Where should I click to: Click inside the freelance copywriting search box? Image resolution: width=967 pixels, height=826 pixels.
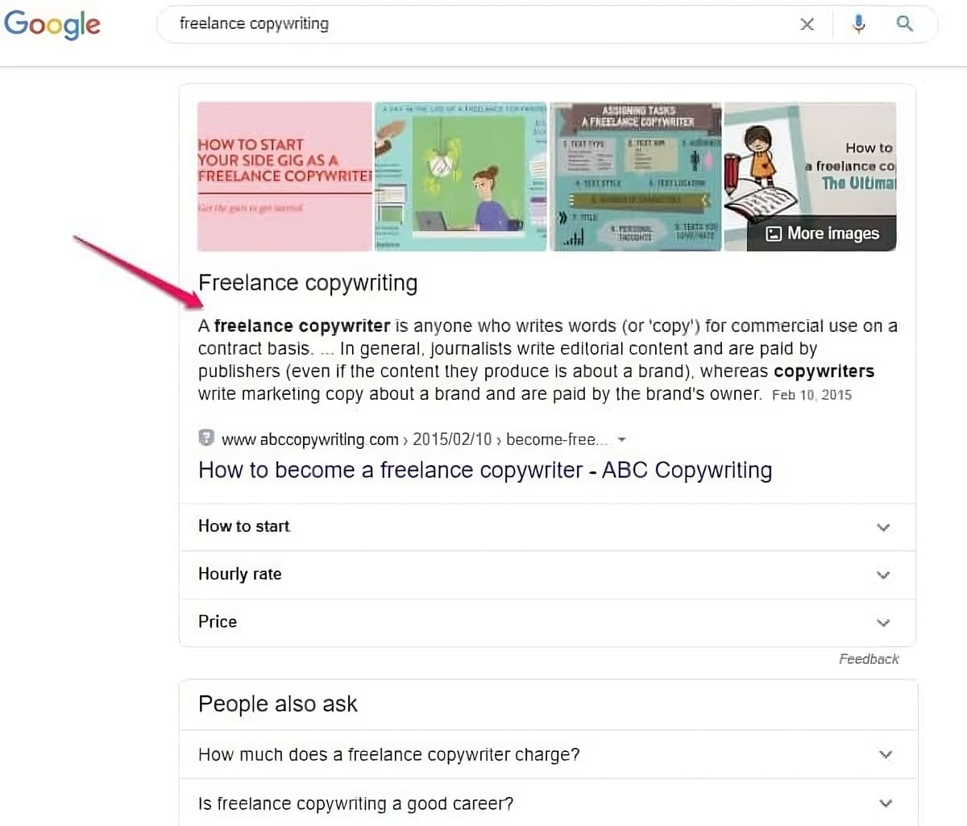(x=483, y=24)
